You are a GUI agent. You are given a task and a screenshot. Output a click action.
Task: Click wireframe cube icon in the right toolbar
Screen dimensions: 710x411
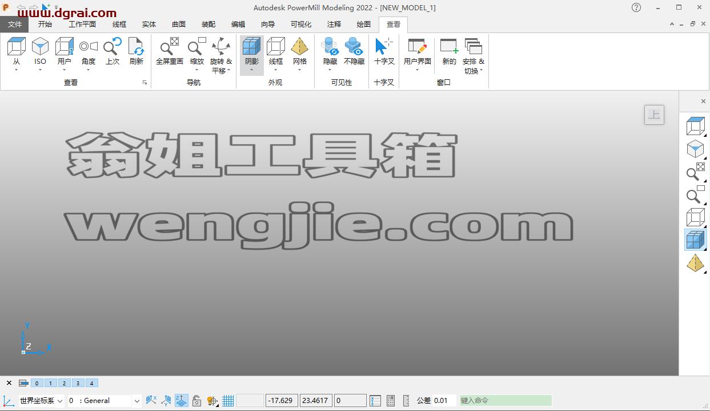695,217
